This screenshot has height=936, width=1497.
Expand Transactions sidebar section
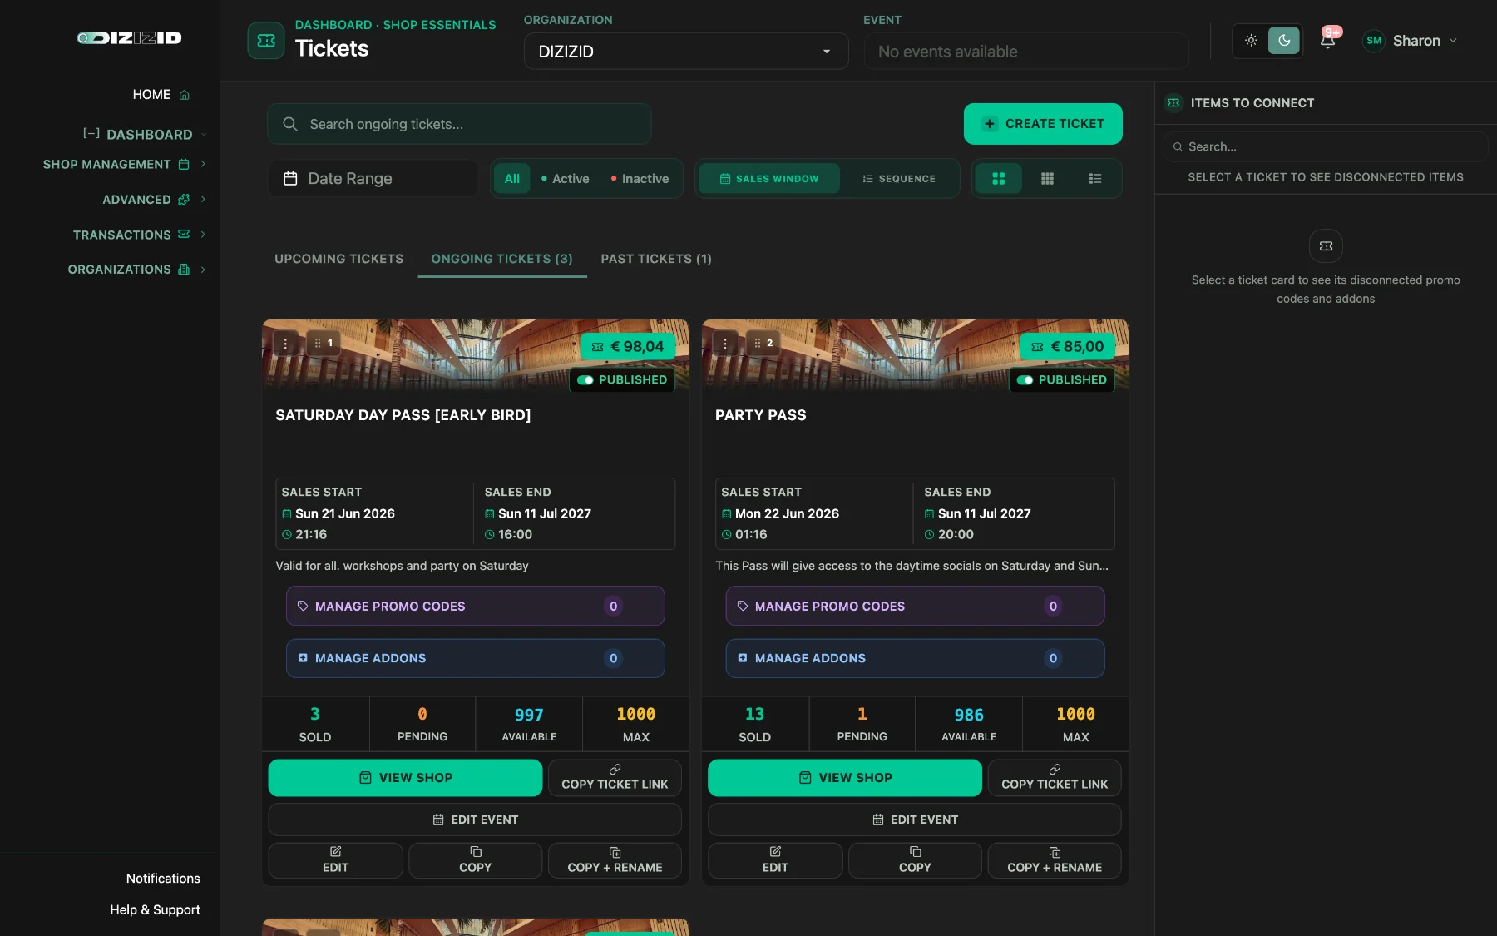(139, 235)
